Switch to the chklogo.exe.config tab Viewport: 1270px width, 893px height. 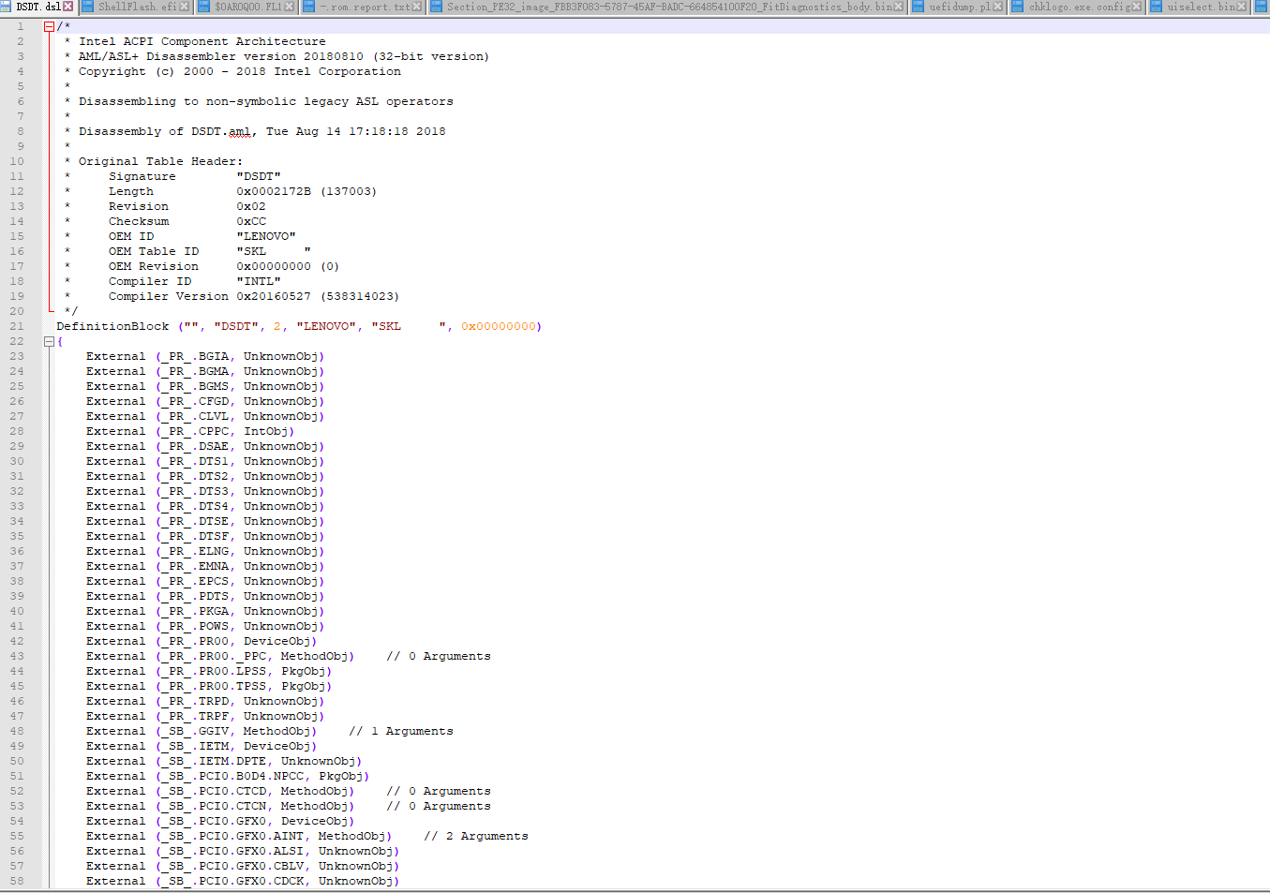1077,7
